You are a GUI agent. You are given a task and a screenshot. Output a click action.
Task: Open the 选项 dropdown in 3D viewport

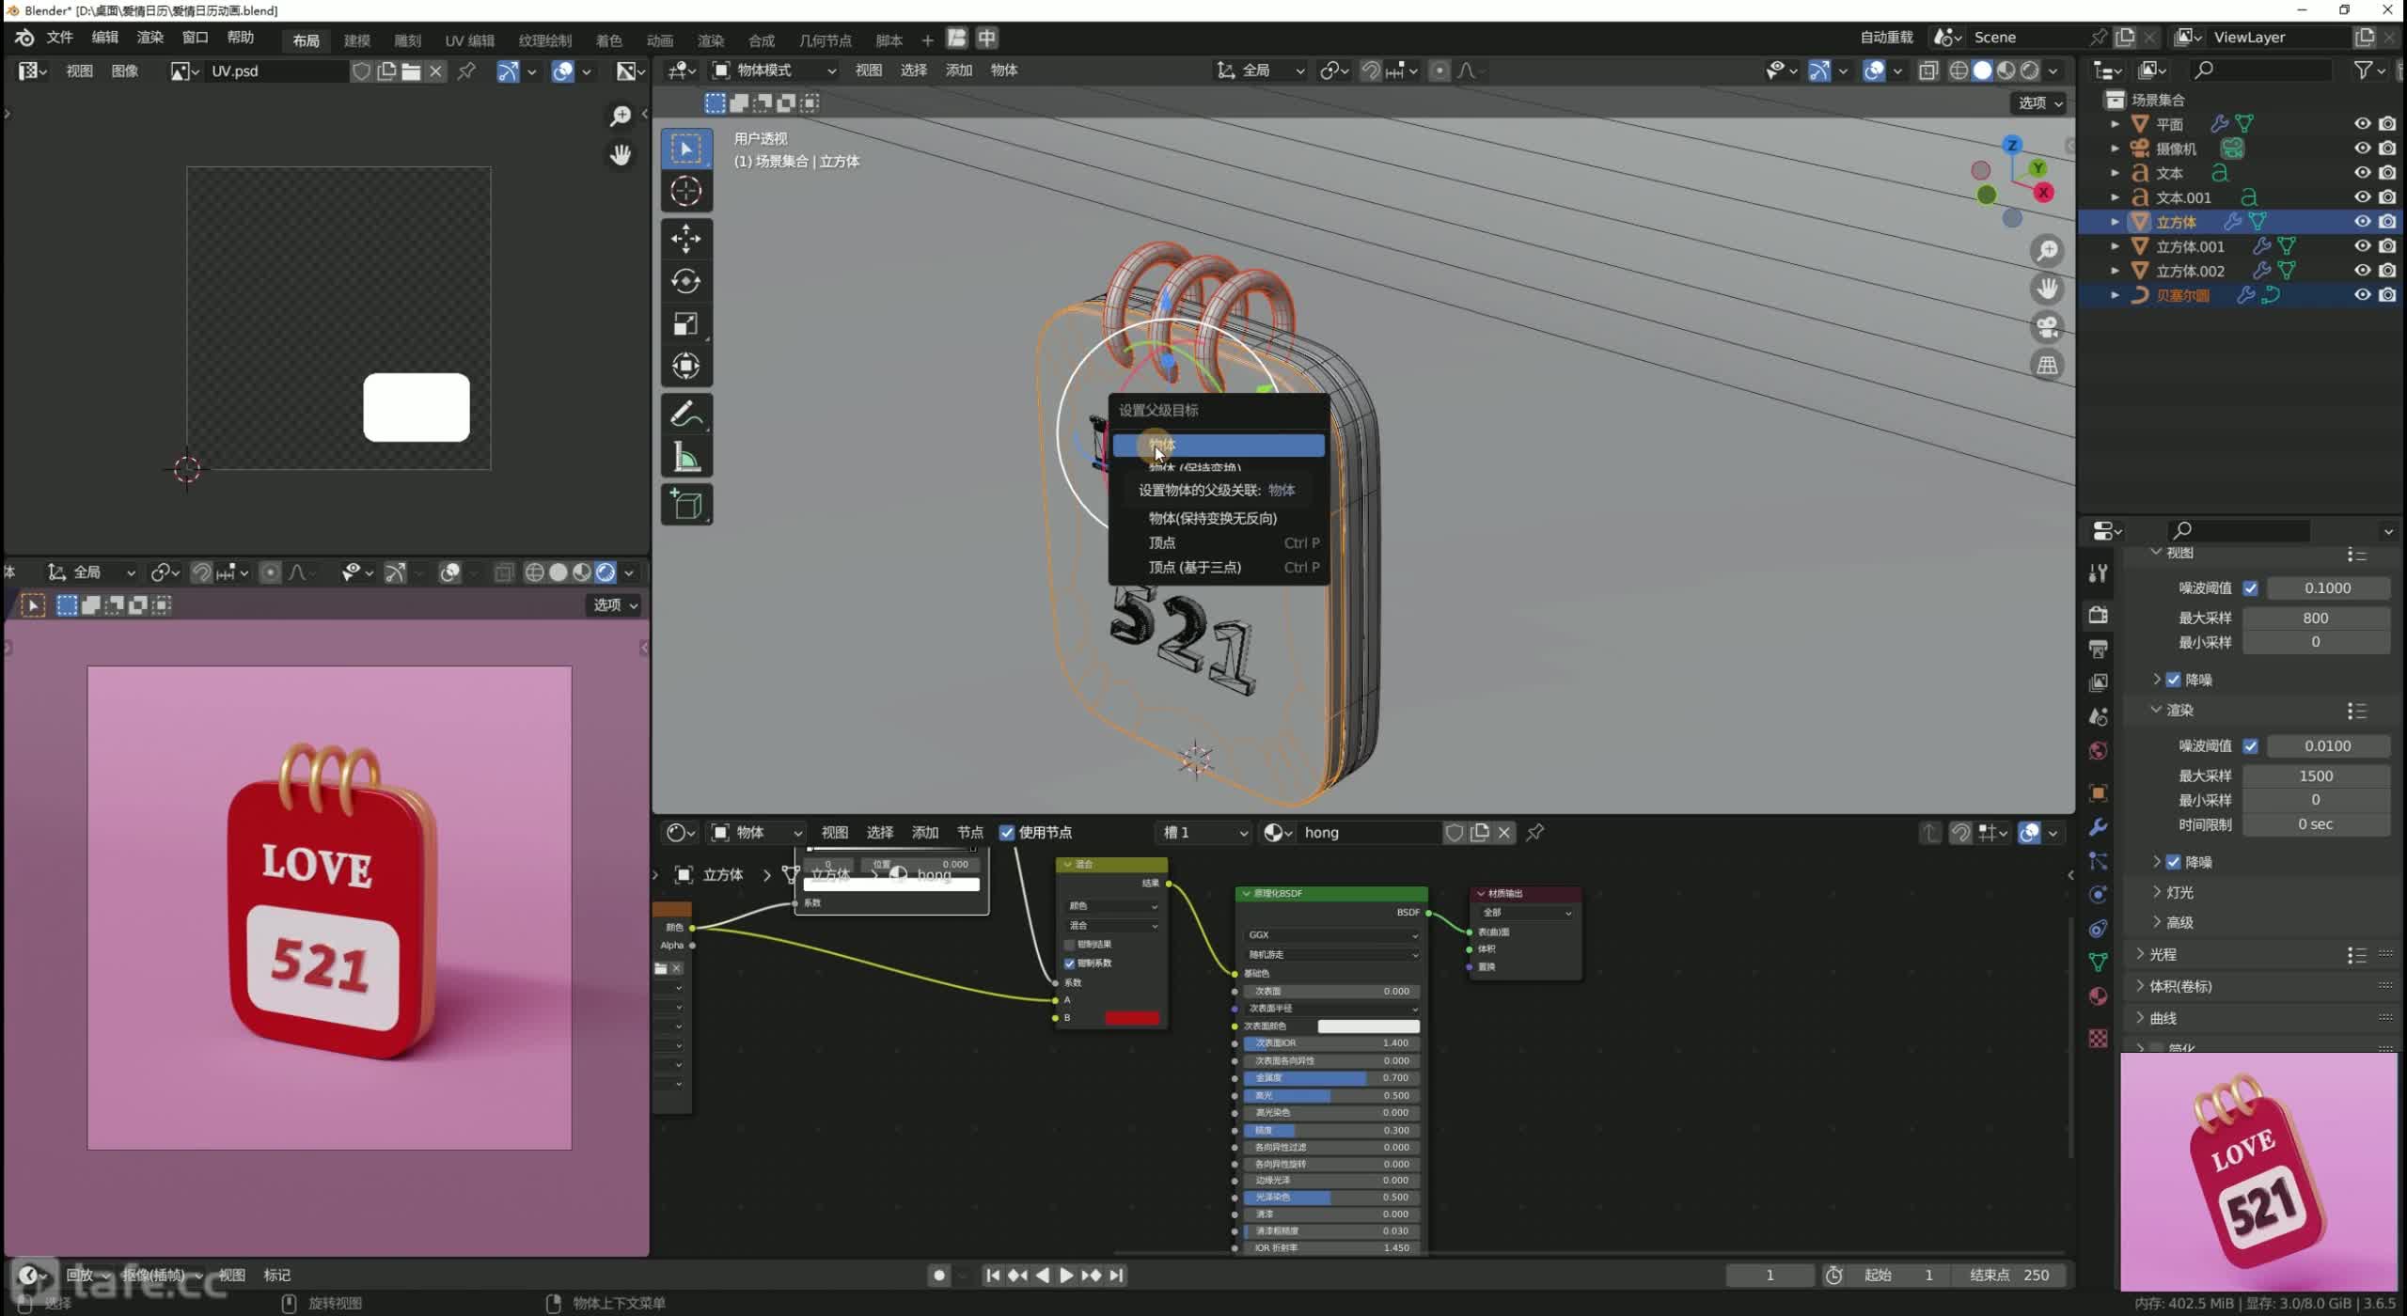click(x=2039, y=102)
